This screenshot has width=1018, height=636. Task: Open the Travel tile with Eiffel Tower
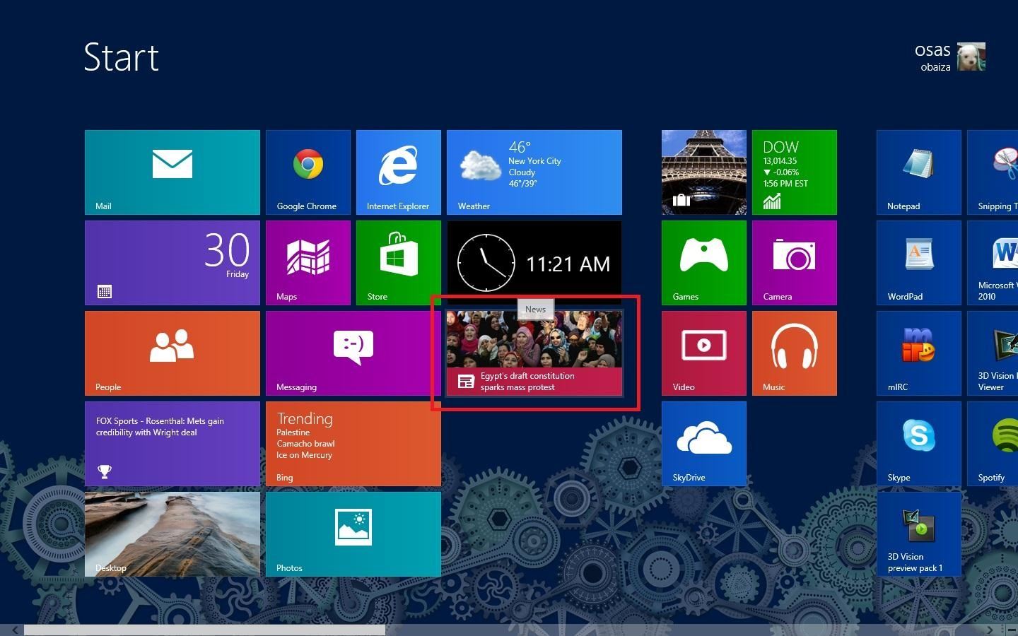click(704, 172)
